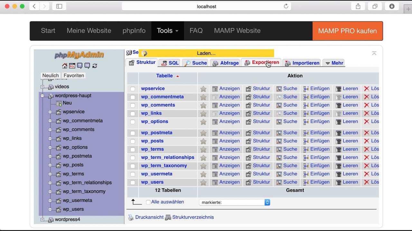Expand wp_options table in sidebar tree

[x=50, y=148]
